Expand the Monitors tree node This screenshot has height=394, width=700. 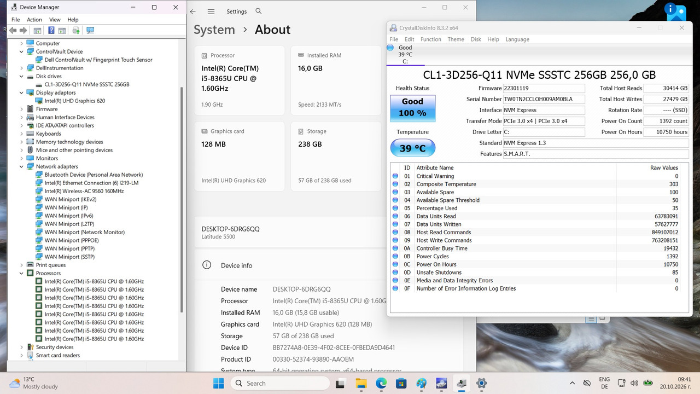pos(22,158)
